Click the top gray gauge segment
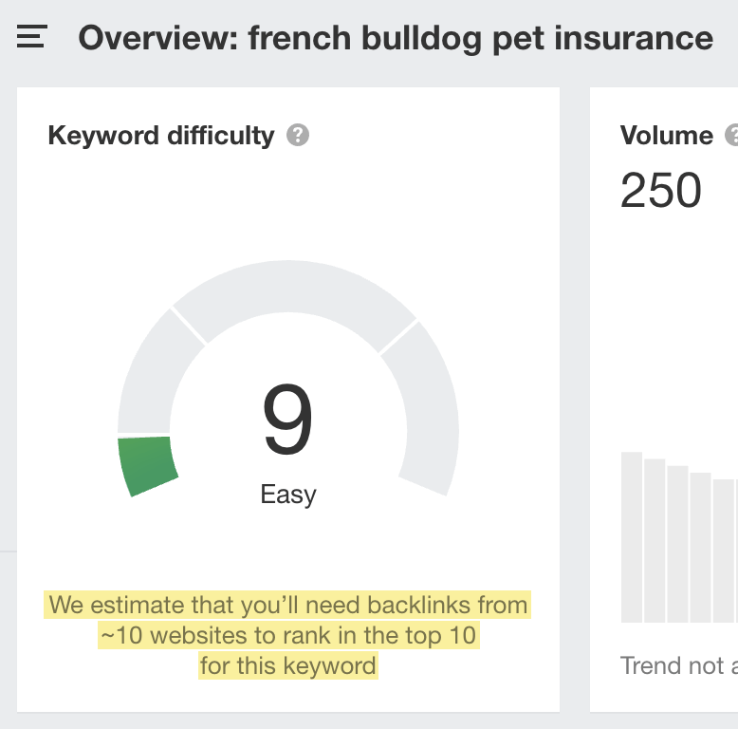 coord(294,308)
